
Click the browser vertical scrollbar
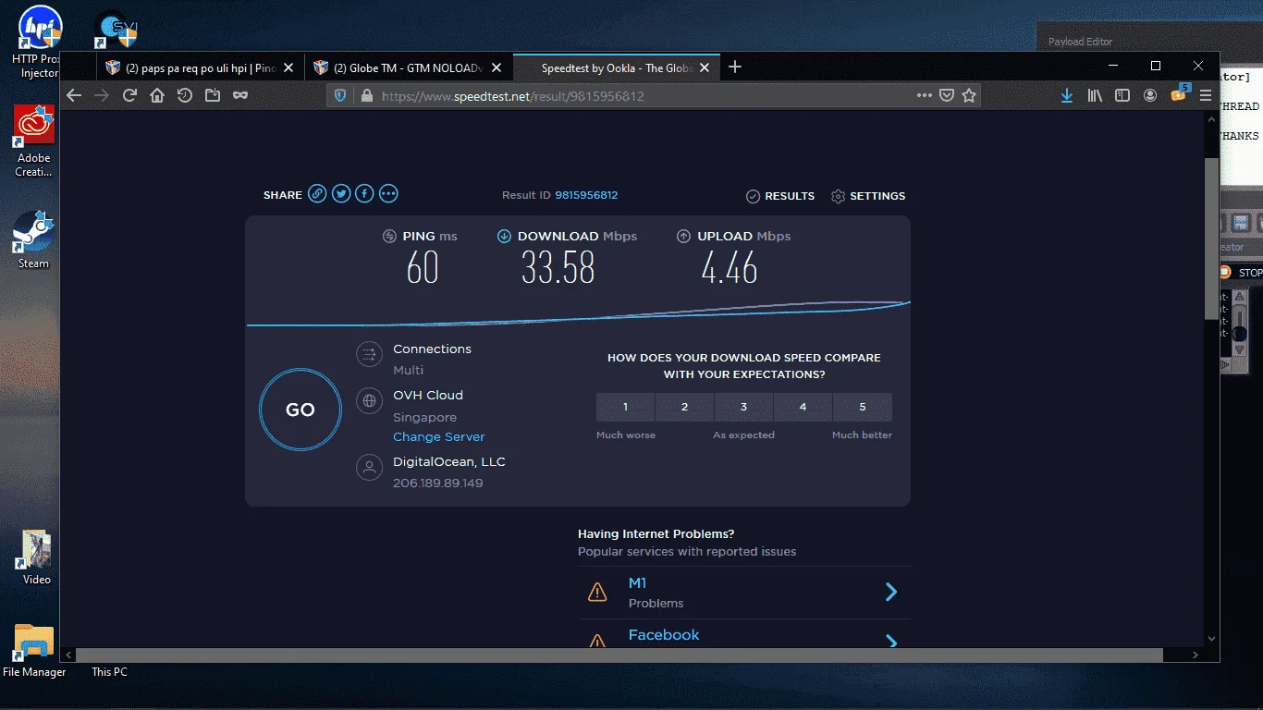[1211, 239]
